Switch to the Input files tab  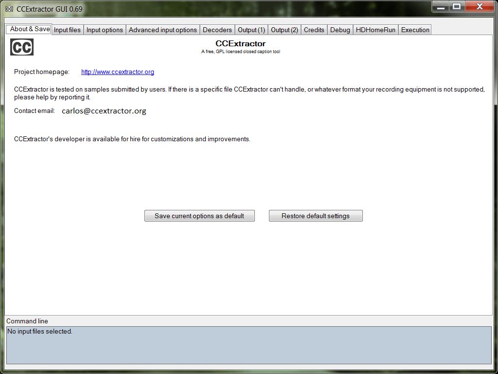(x=67, y=30)
